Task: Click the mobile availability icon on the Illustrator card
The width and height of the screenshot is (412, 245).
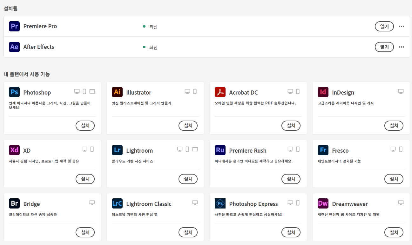Action: coord(195,91)
